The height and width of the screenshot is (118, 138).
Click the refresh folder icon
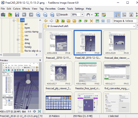[63, 21]
